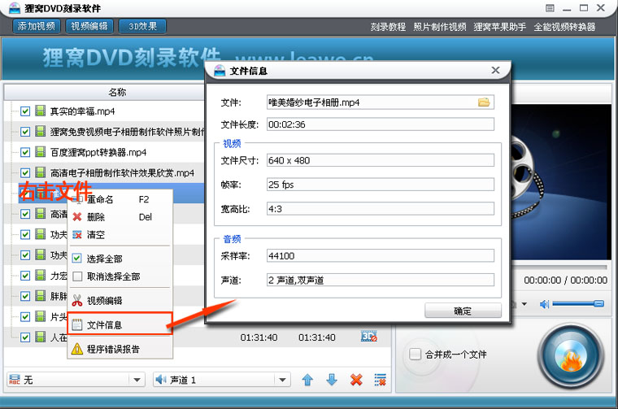Toggle checkbox for 高清电子相册制作软件效果欣赏.mp4
The height and width of the screenshot is (409, 618).
(25, 173)
